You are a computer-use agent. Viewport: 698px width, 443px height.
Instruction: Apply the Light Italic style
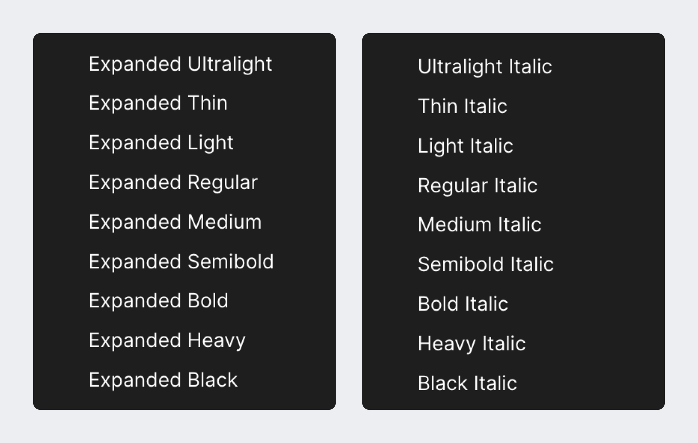pyautogui.click(x=465, y=146)
